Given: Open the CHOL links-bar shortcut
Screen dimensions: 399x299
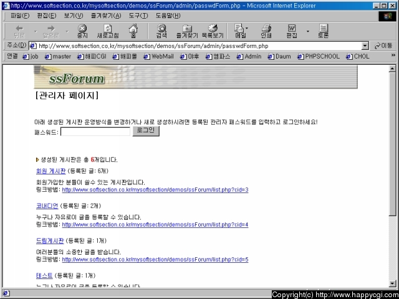Looking at the screenshot, I should click(357, 57).
